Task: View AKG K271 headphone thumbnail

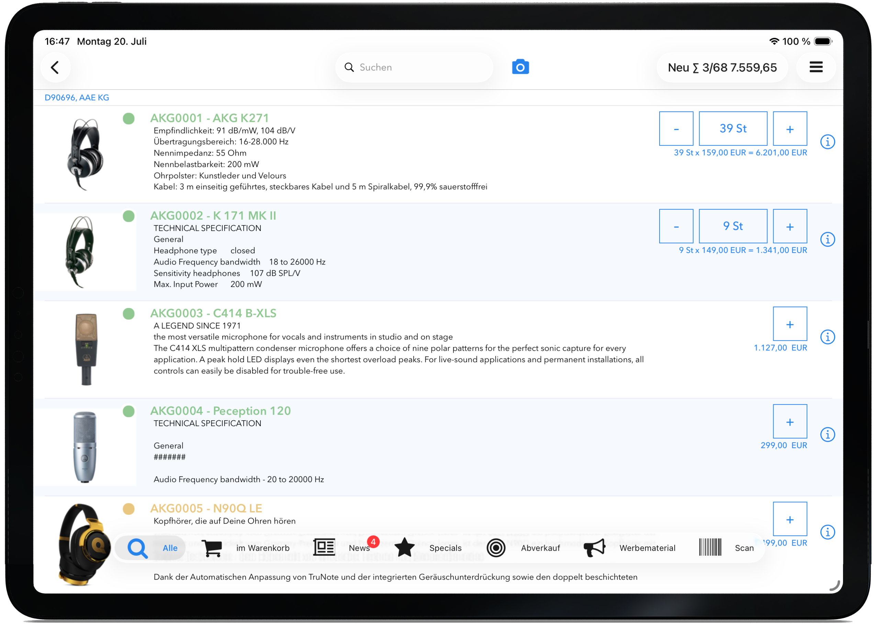Action: 85,155
